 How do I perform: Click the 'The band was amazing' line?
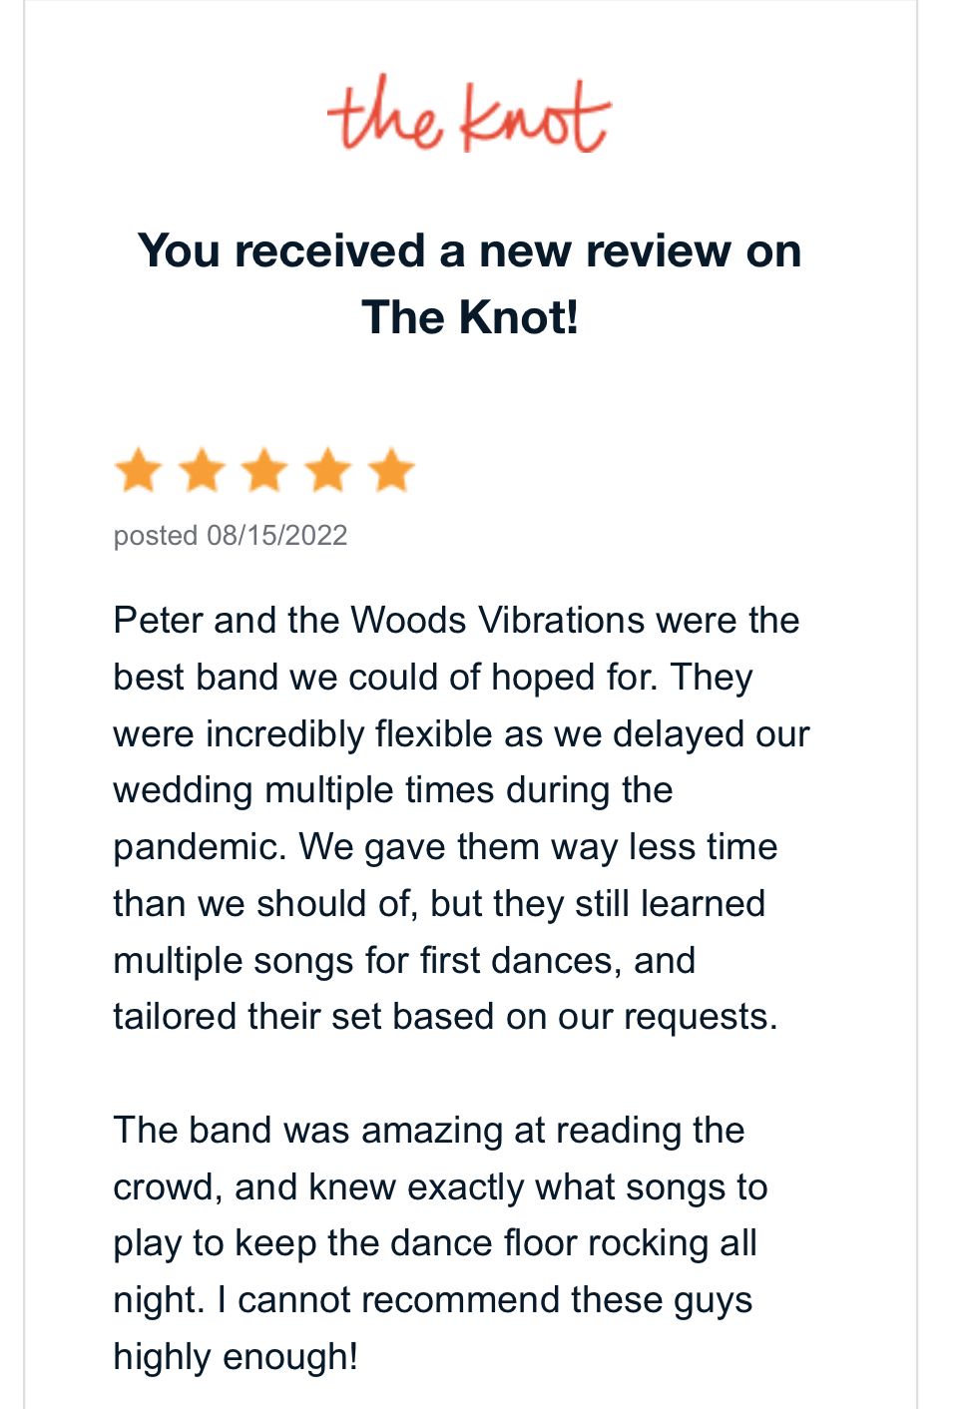tap(429, 1131)
